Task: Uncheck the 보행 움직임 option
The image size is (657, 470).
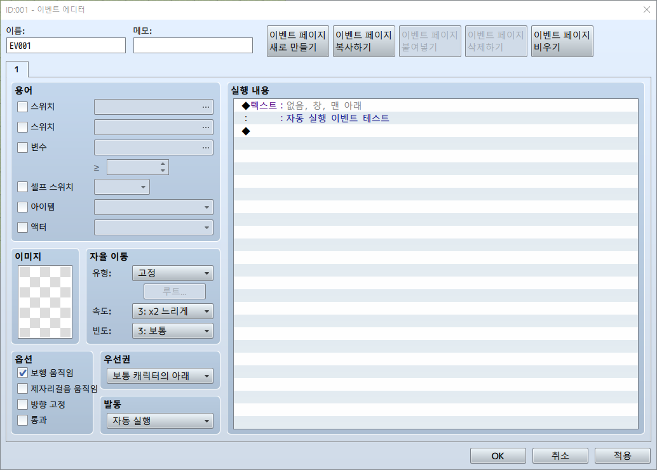Action: pyautogui.click(x=23, y=372)
